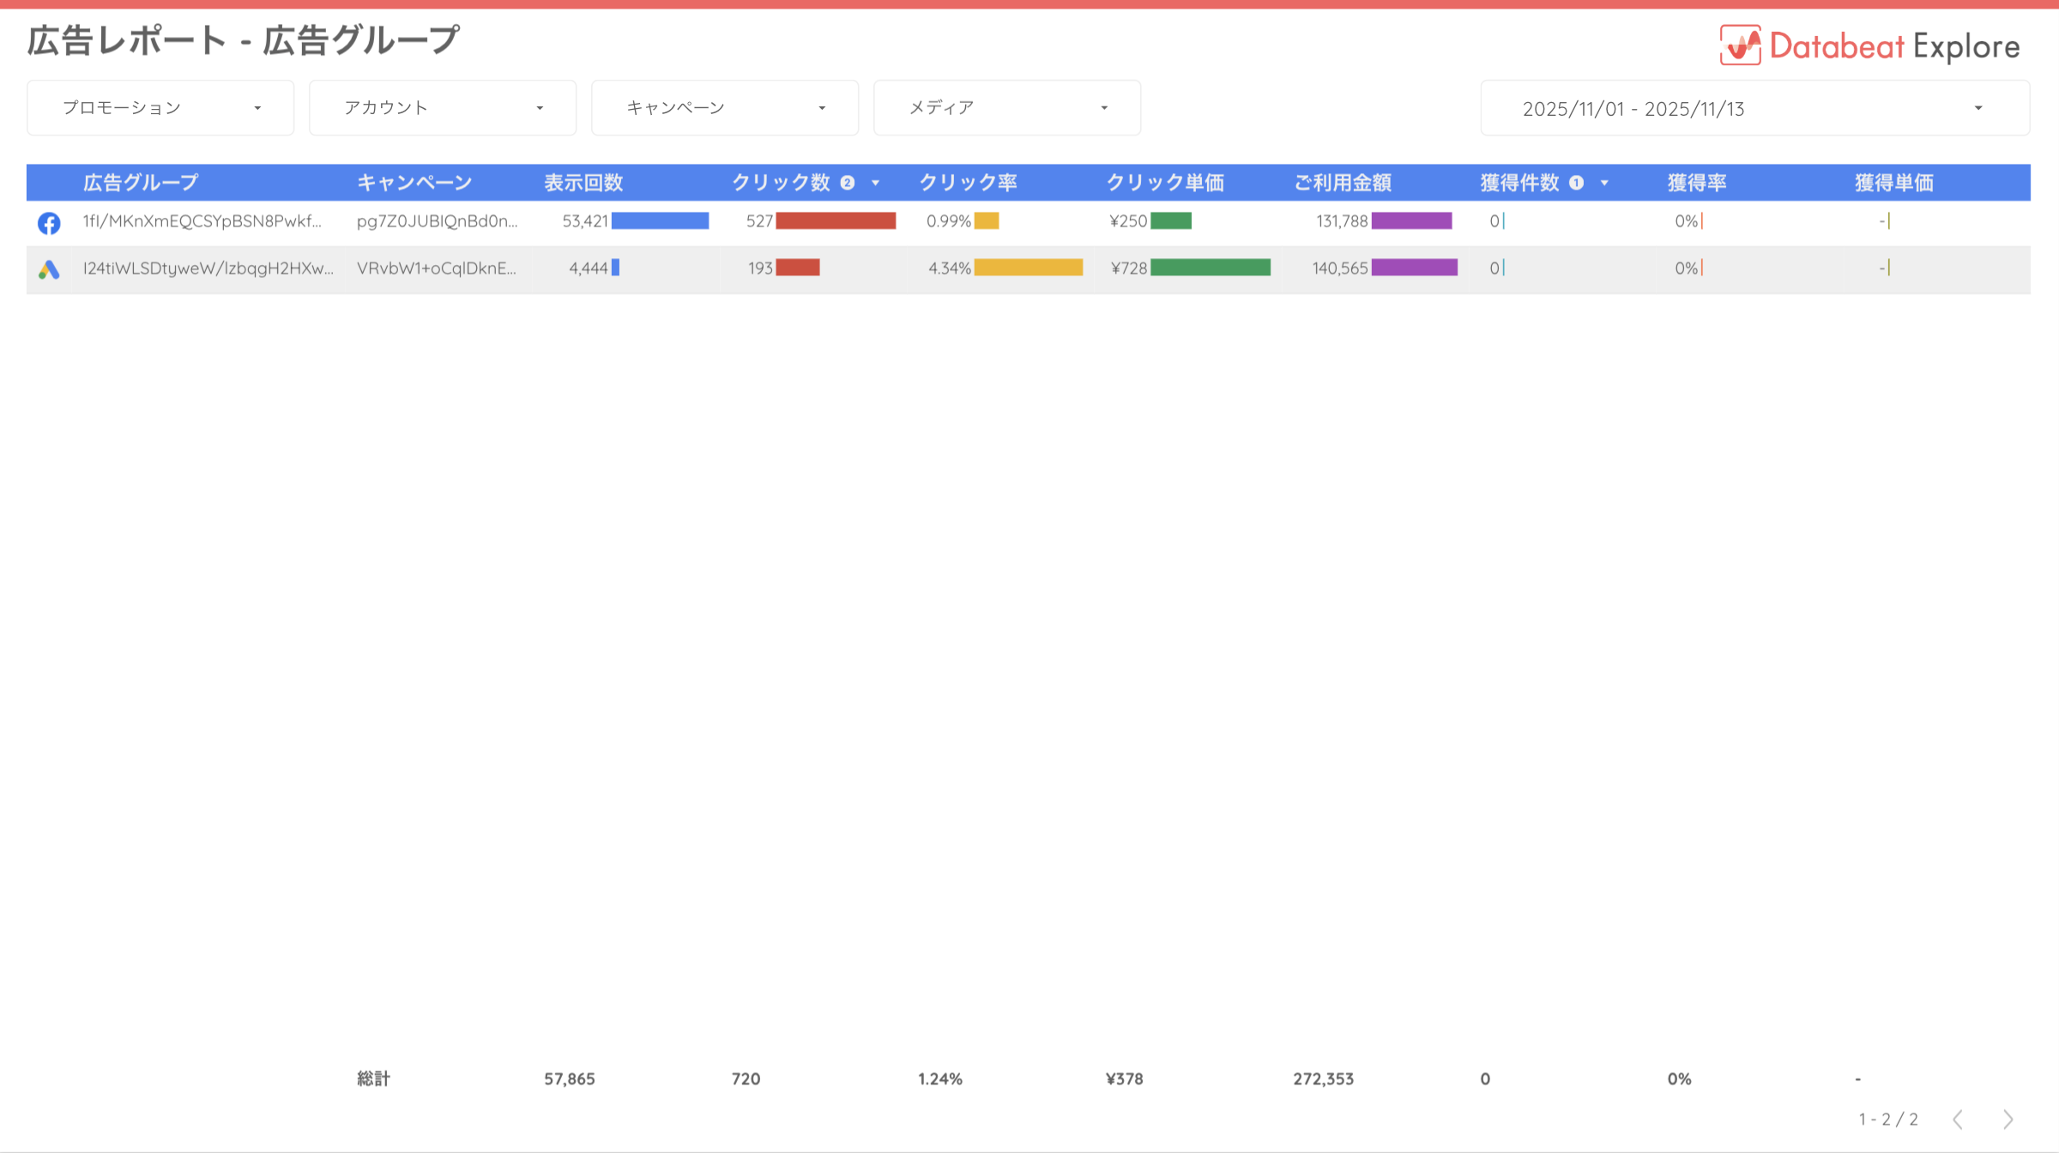
Task: Click the Databeat Explore logo
Action: pyautogui.click(x=1869, y=45)
